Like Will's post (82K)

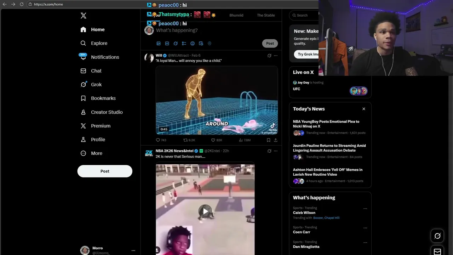(217, 140)
